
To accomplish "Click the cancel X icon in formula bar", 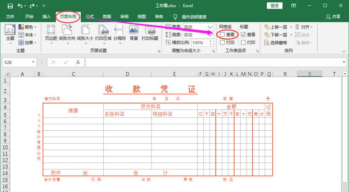I will tap(53, 62).
